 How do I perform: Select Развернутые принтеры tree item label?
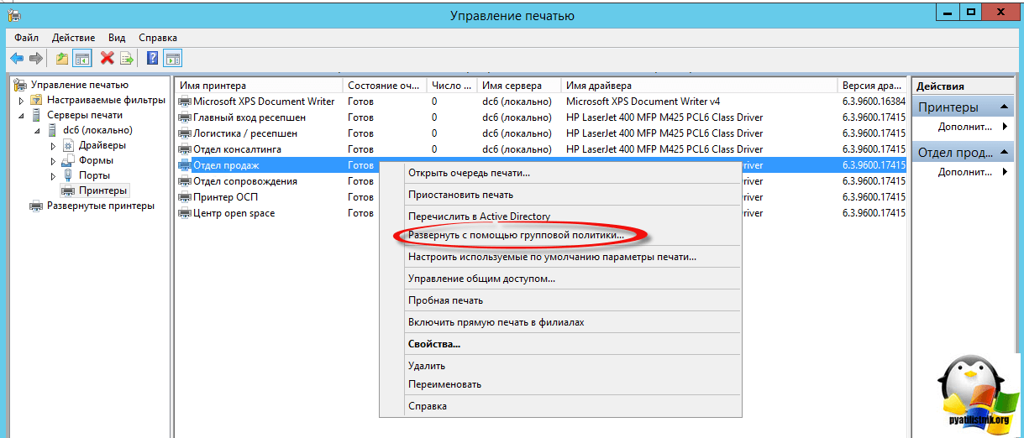(x=101, y=206)
